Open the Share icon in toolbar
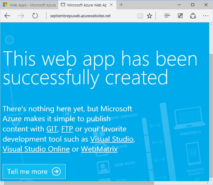 (x=193, y=16)
